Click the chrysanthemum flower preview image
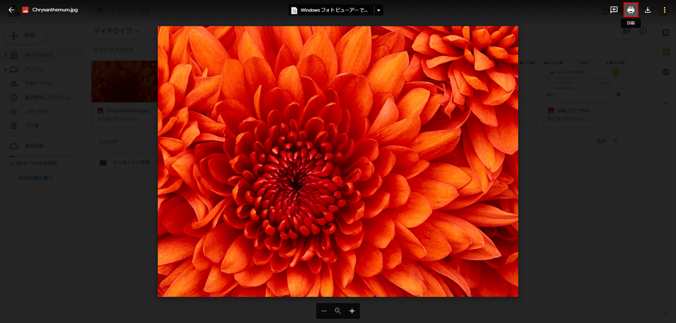Image resolution: width=676 pixels, height=323 pixels. click(338, 161)
